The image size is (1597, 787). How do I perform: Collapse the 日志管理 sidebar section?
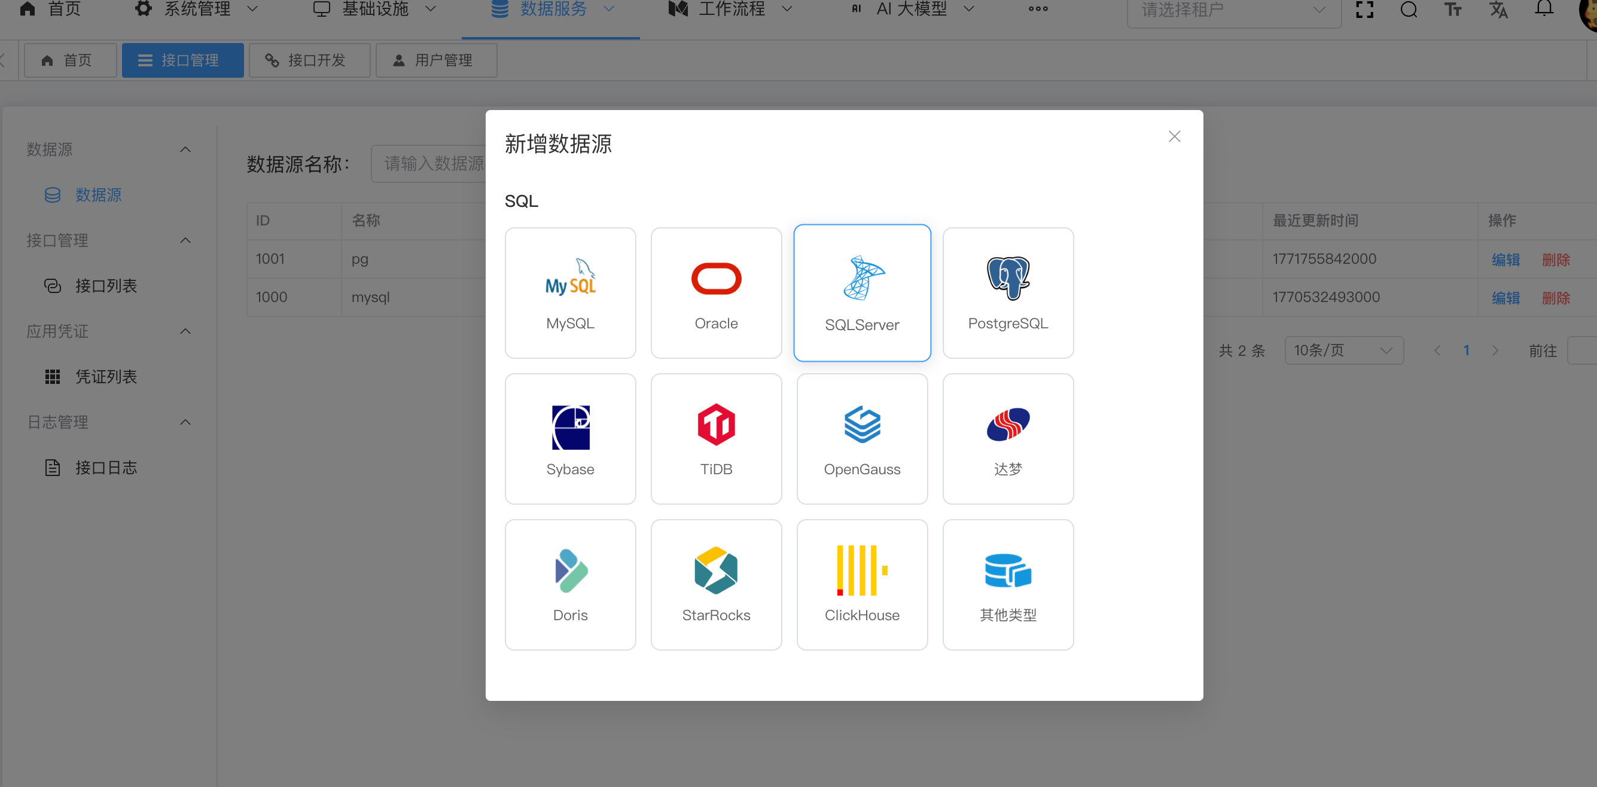185,422
